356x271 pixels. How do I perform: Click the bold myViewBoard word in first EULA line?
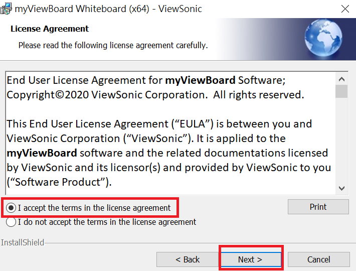pyautogui.click(x=200, y=80)
